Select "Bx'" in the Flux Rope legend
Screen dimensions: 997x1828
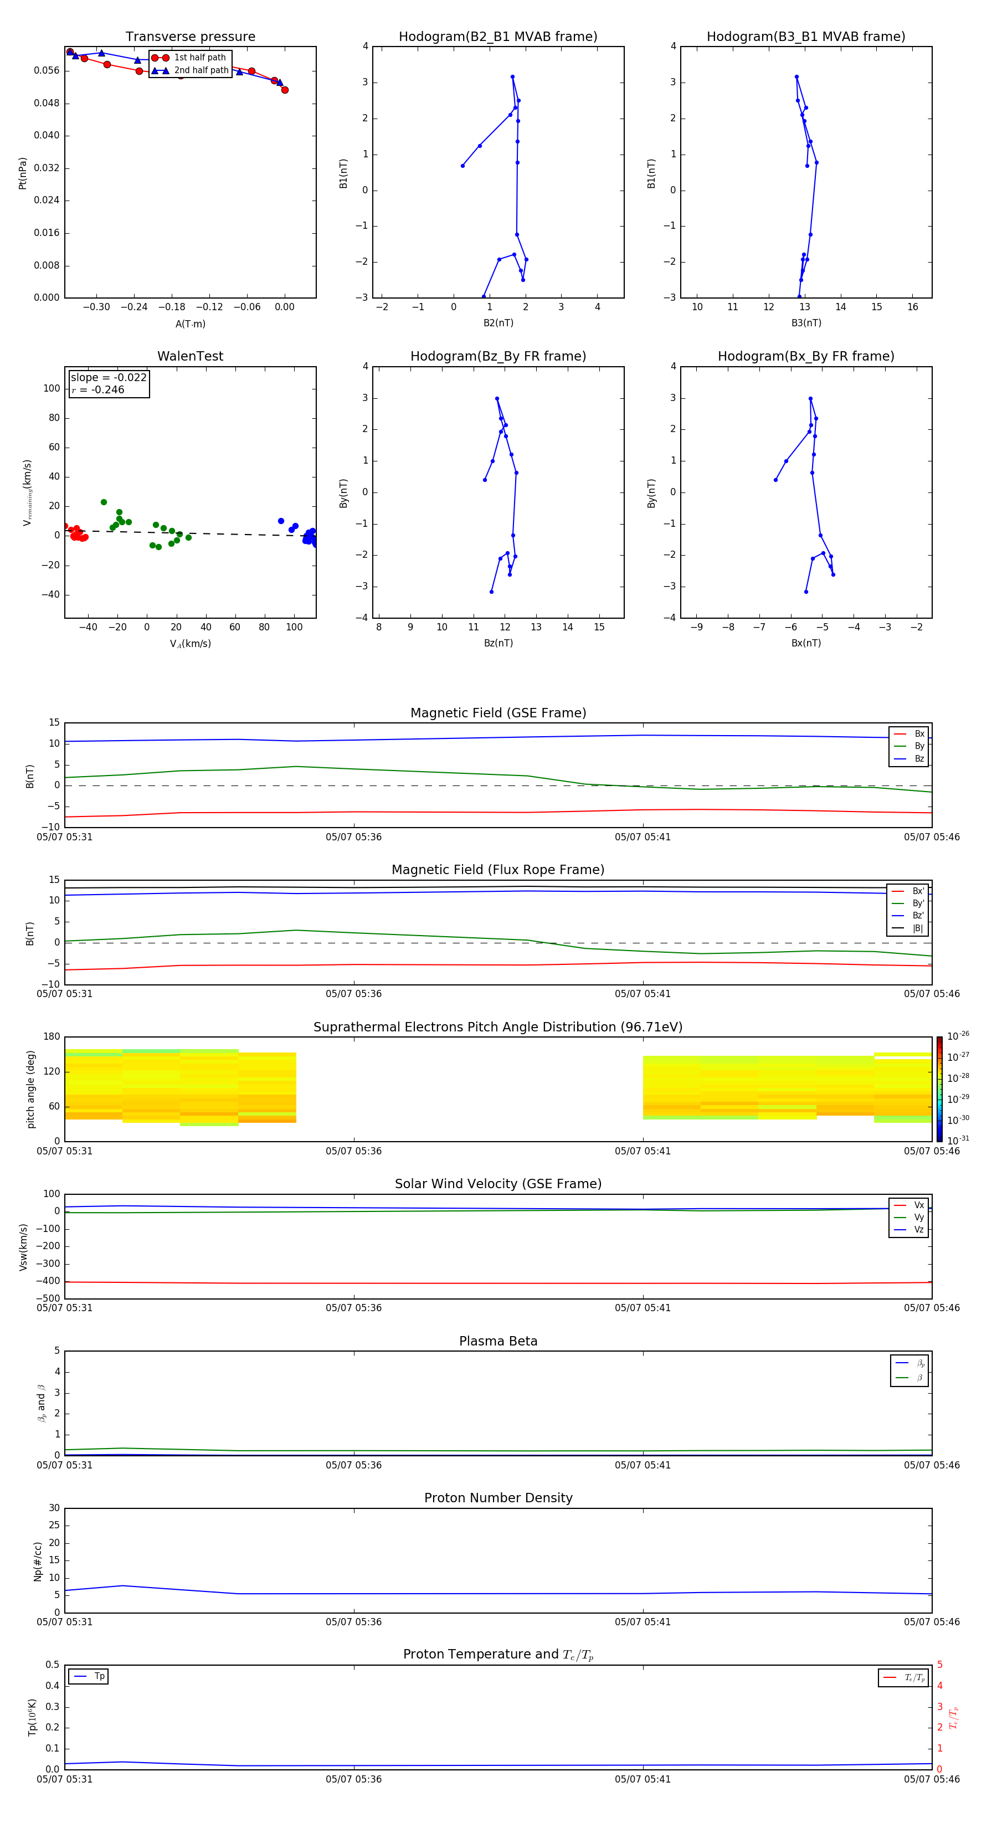(x=908, y=892)
